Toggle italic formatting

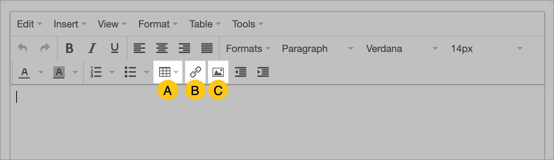point(92,48)
